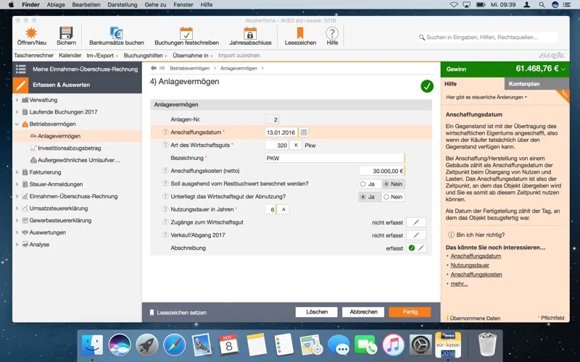Screen dimensions: 580x362
Task: Open the Nutzungsdauer help link
Action: coord(470,265)
